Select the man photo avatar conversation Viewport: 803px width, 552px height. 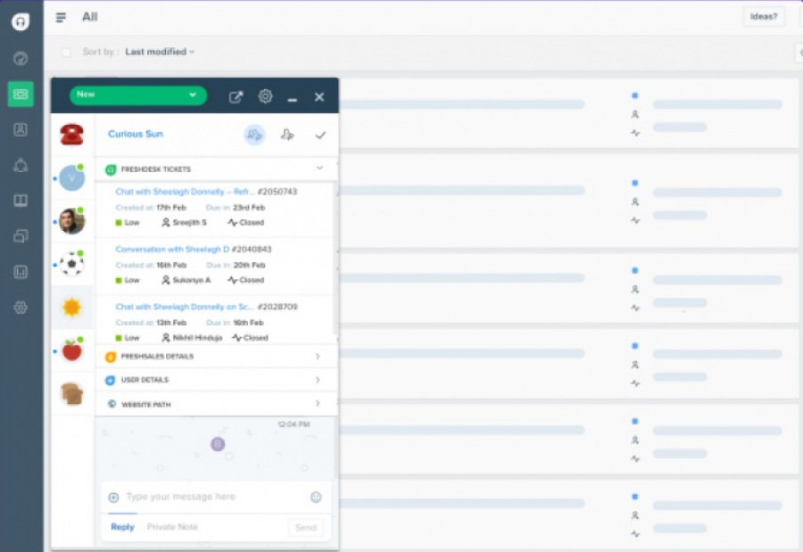(x=71, y=221)
